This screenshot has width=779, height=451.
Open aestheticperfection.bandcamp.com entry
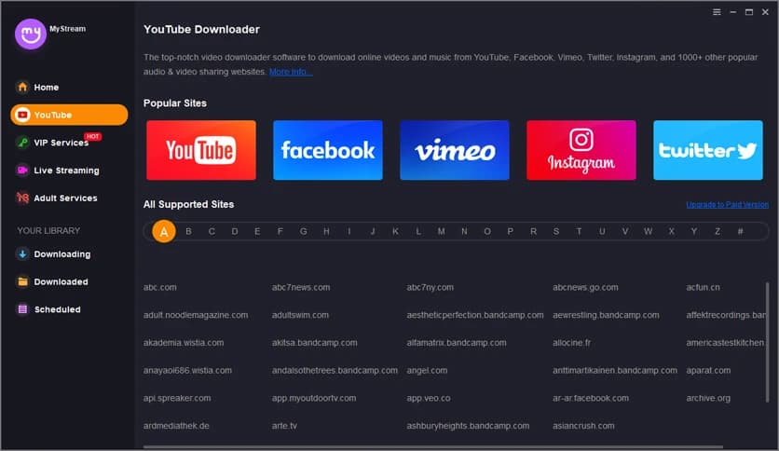click(475, 315)
